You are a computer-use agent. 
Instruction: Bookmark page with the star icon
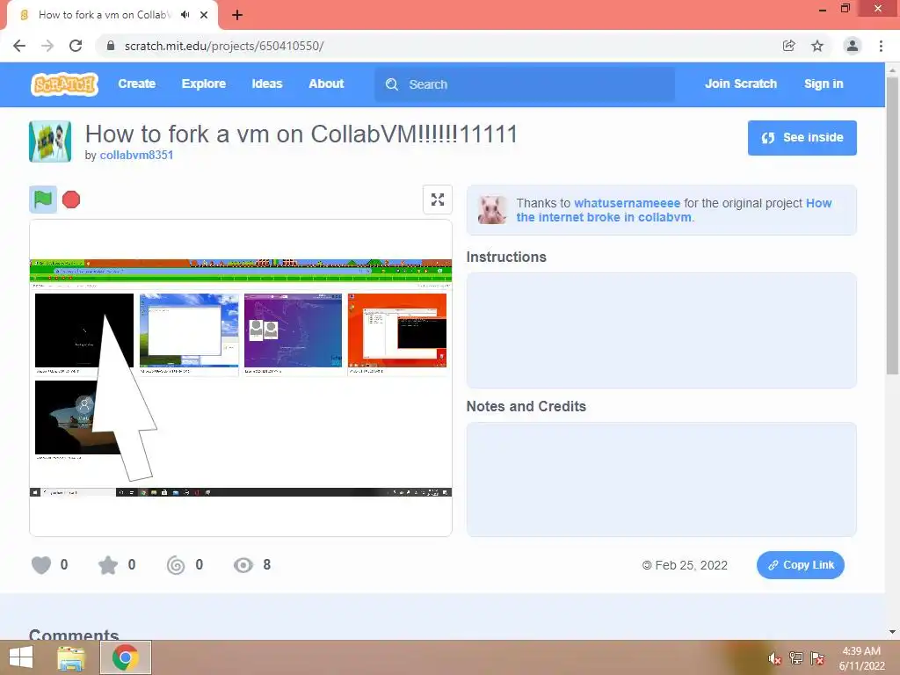pos(817,46)
